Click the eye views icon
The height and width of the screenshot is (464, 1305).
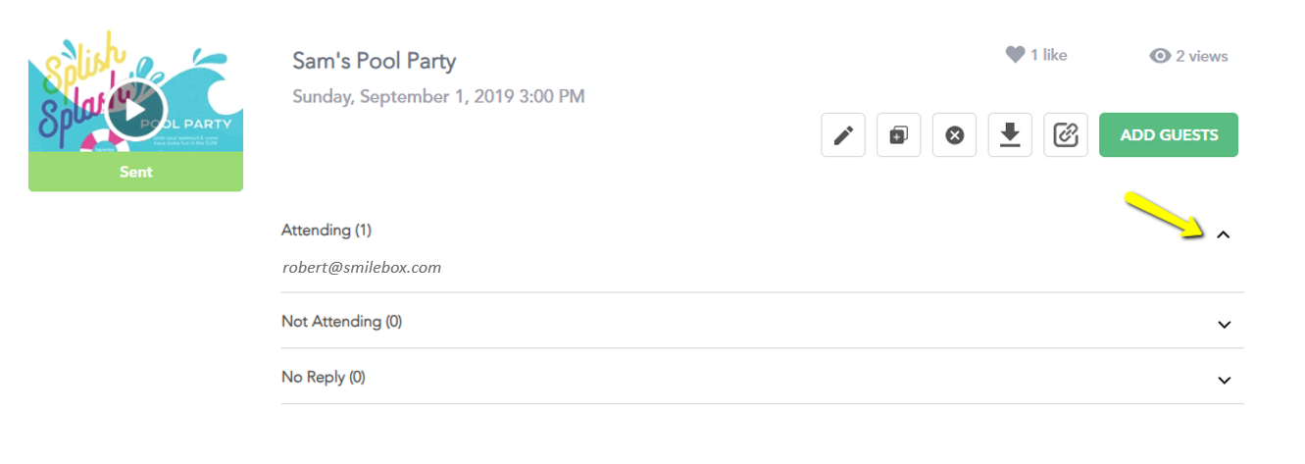pos(1160,56)
